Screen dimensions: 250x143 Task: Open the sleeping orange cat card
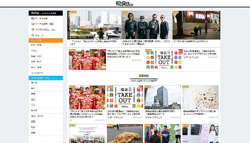point(125,134)
